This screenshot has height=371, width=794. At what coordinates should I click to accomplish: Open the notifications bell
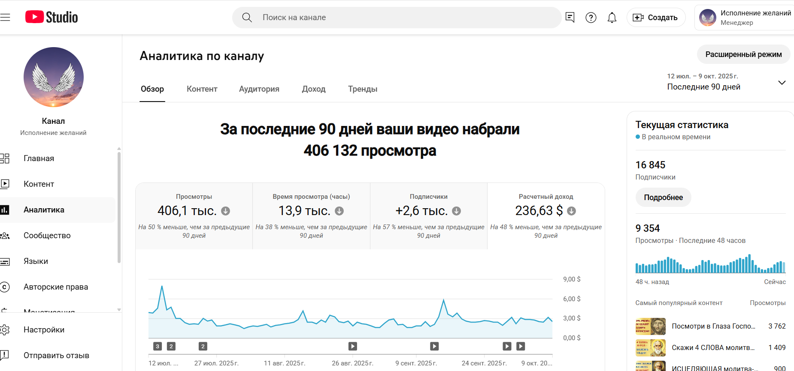pyautogui.click(x=612, y=17)
